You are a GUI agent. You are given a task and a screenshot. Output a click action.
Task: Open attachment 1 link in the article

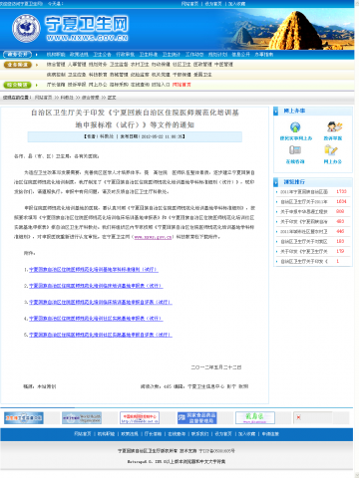tap(94, 270)
